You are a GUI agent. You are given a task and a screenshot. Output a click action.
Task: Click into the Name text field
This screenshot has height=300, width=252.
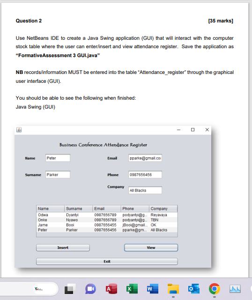point(58,158)
